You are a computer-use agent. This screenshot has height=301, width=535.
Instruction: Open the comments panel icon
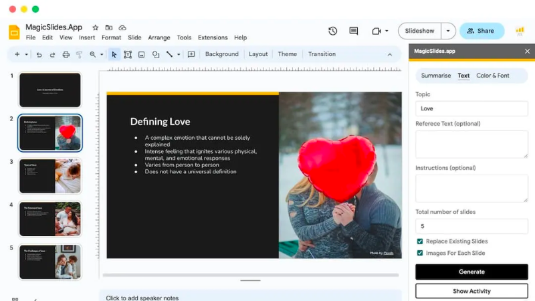353,31
